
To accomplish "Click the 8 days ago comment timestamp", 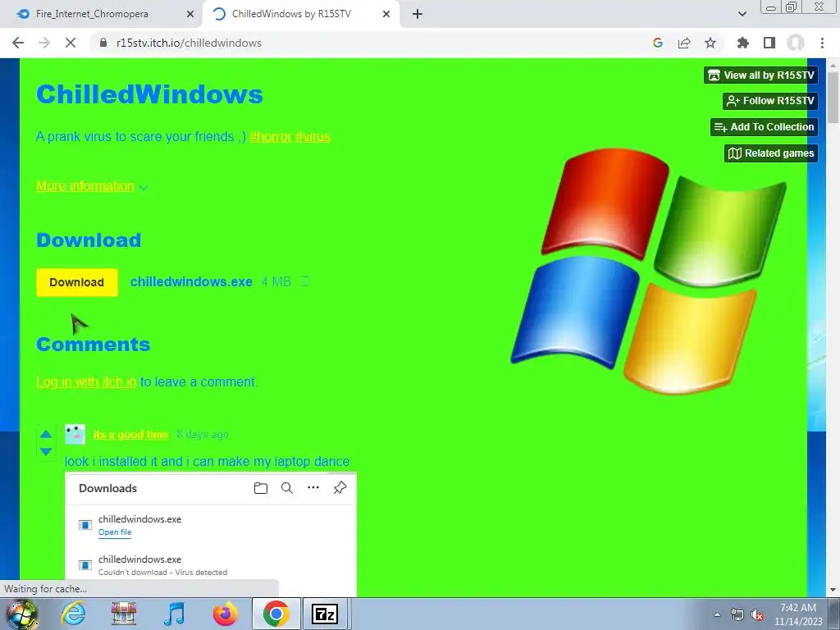I will (x=203, y=435).
